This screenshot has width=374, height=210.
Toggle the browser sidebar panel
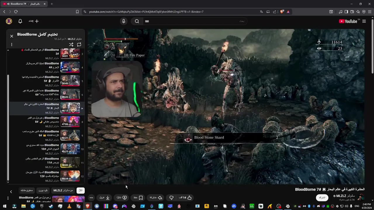click(346, 12)
